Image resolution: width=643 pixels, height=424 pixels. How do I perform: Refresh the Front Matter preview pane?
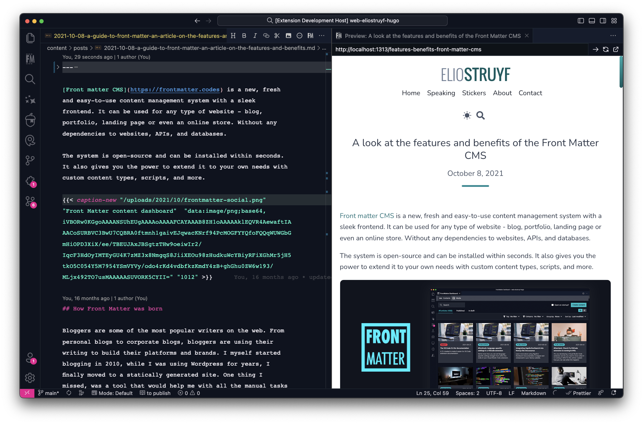(x=606, y=50)
